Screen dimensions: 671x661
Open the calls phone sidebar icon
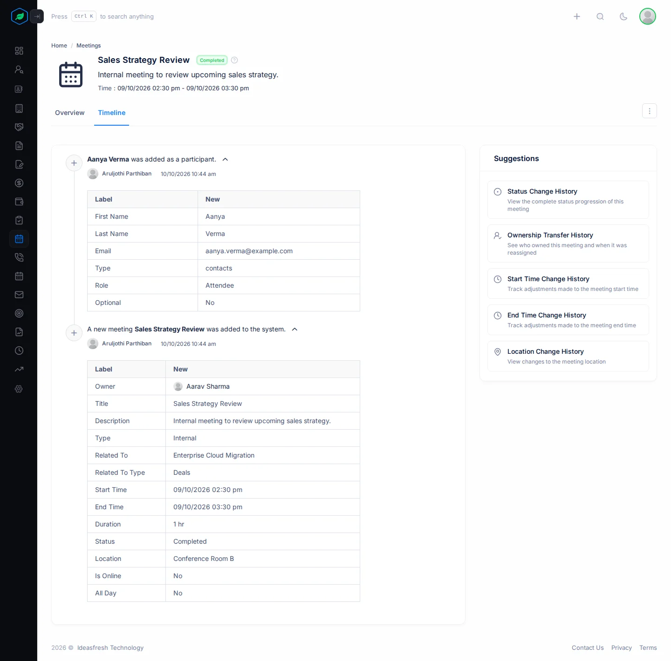[x=19, y=257]
